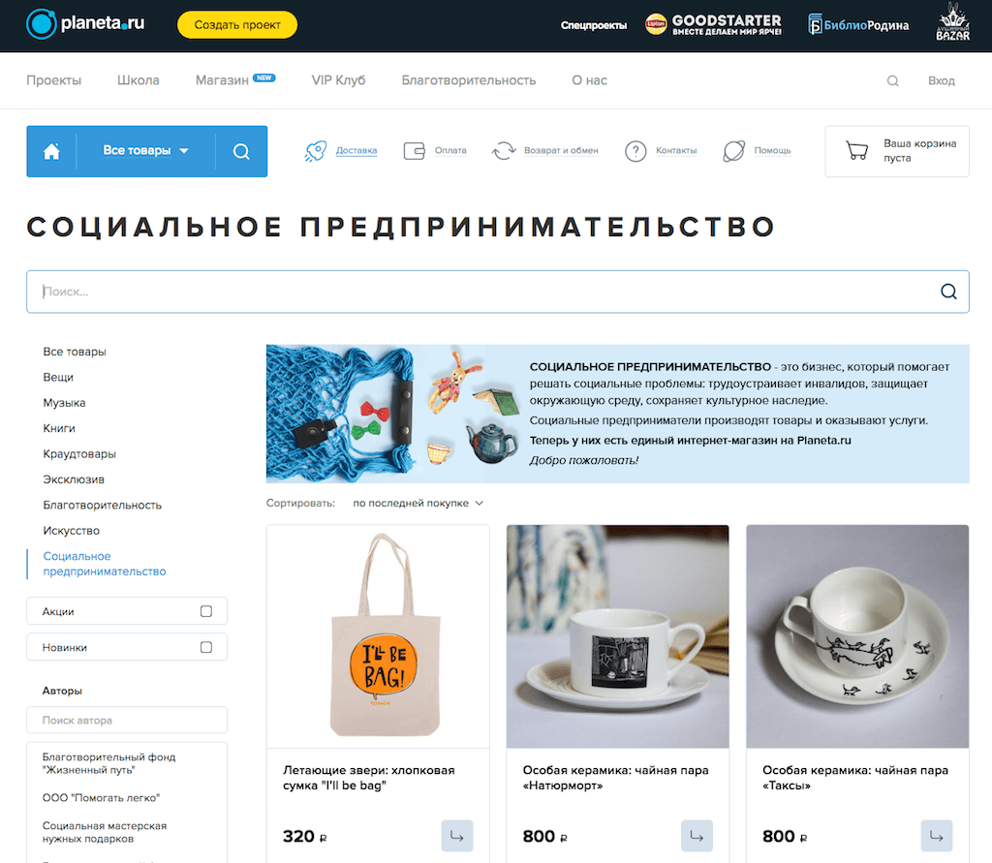992x863 pixels.
Task: Click the Вход login link
Action: click(x=941, y=81)
